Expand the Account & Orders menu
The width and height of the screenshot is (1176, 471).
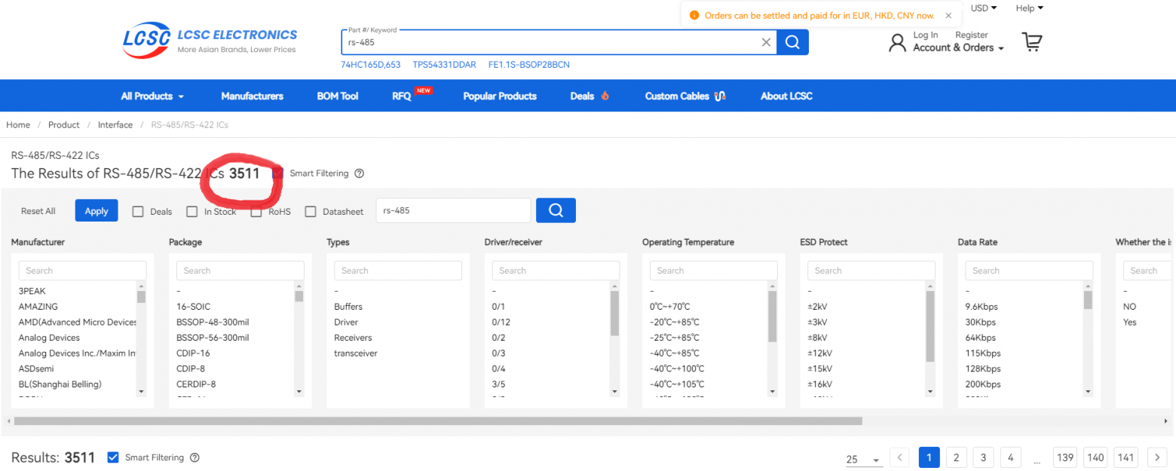pos(959,47)
